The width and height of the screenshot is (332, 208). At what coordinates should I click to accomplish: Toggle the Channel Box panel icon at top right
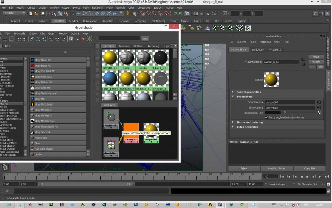(x=327, y=14)
